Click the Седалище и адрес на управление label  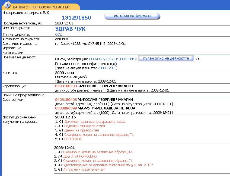point(20,46)
